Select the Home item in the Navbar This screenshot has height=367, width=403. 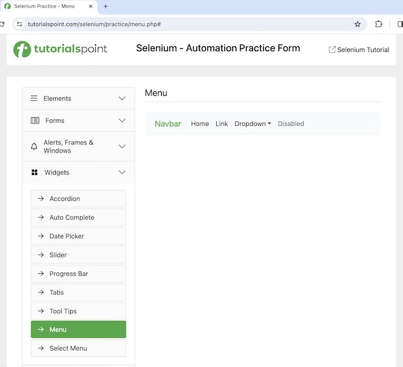[200, 124]
